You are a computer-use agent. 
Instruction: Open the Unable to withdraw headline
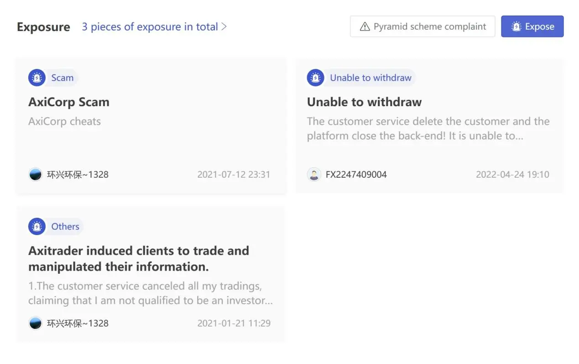point(364,102)
